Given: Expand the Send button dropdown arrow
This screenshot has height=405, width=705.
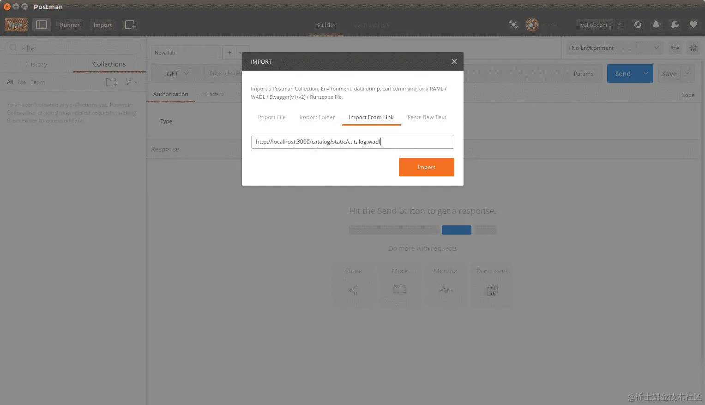Looking at the screenshot, I should [x=645, y=74].
